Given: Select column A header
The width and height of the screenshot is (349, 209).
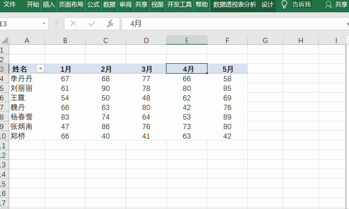Looking at the screenshot, I should pyautogui.click(x=27, y=40).
